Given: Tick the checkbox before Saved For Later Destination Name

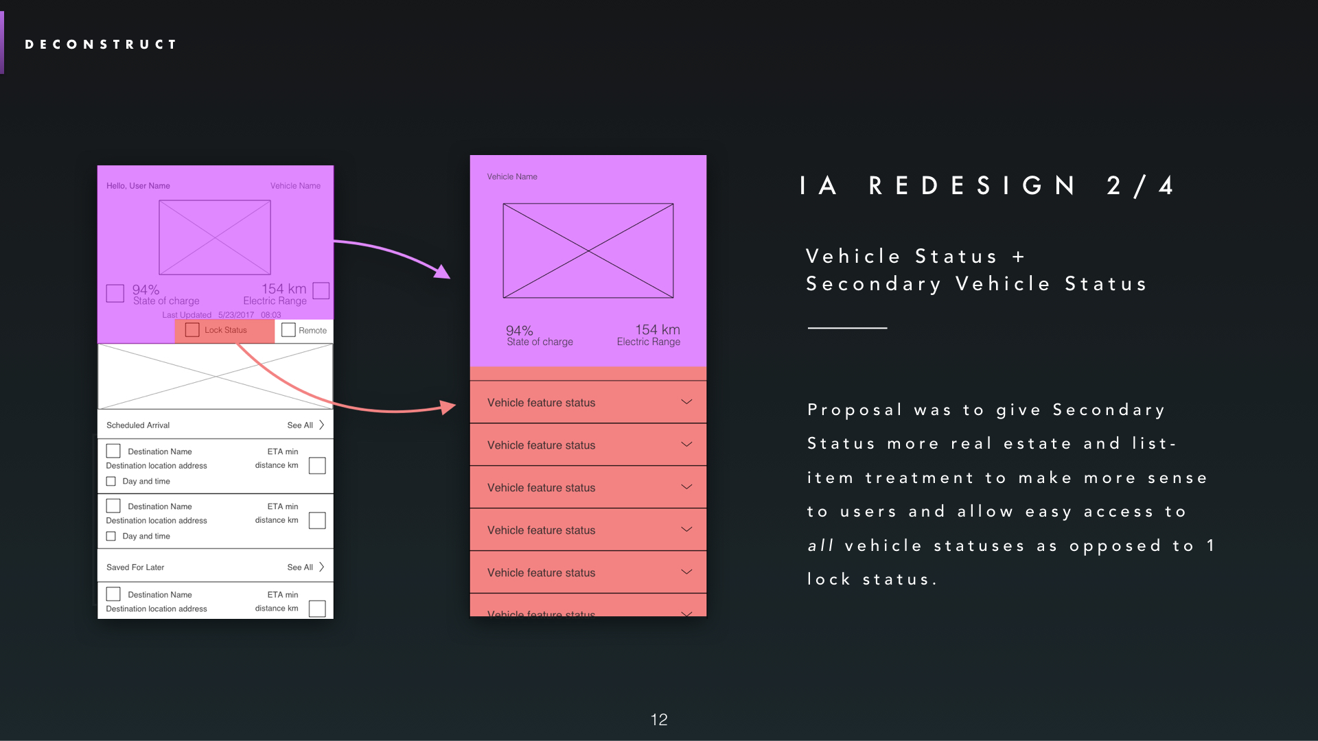Looking at the screenshot, I should [113, 594].
